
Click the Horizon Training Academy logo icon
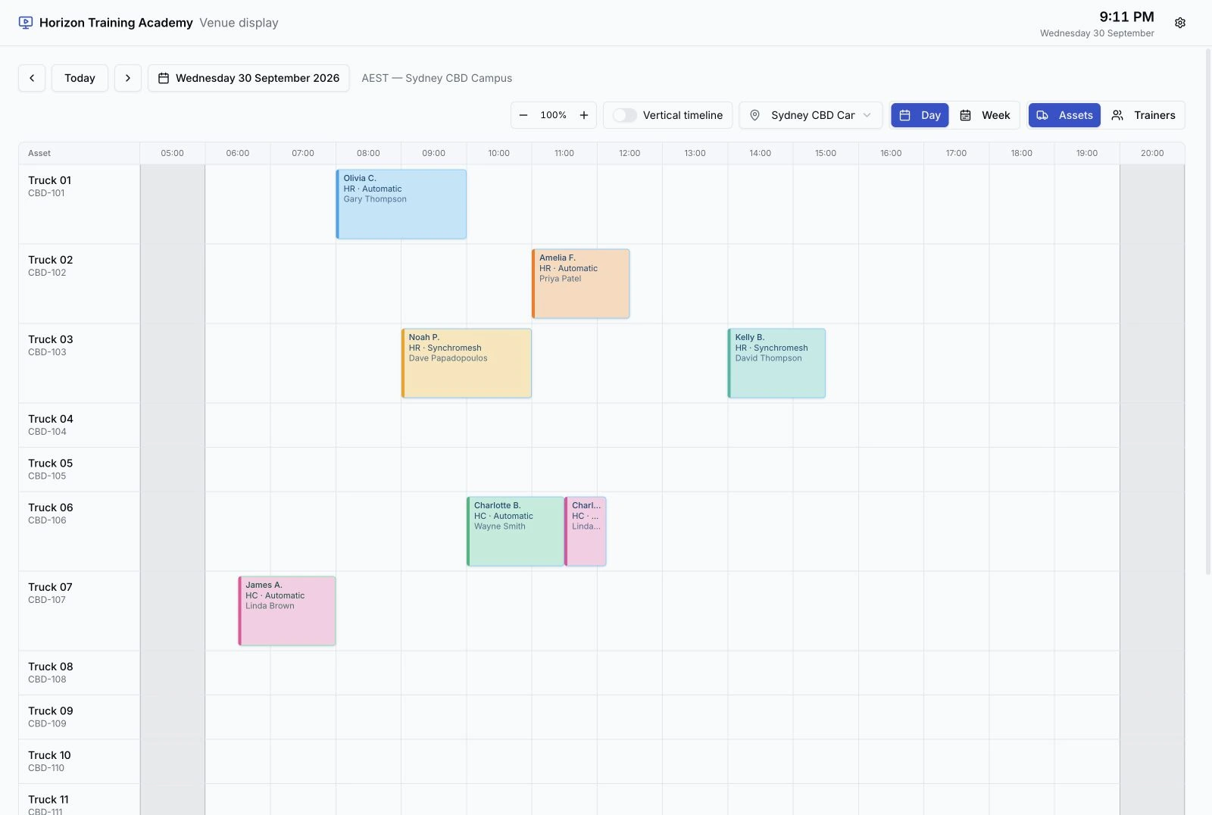pyautogui.click(x=26, y=23)
